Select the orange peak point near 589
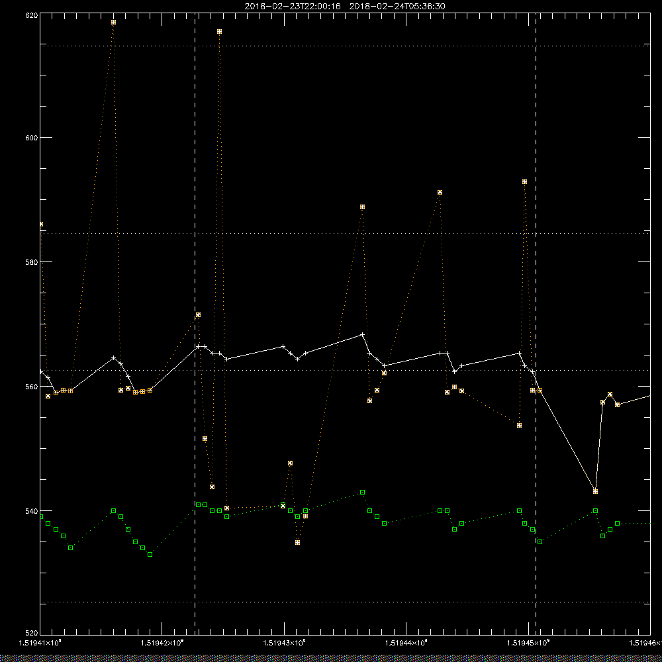Image resolution: width=662 pixels, height=662 pixels. coord(363,207)
